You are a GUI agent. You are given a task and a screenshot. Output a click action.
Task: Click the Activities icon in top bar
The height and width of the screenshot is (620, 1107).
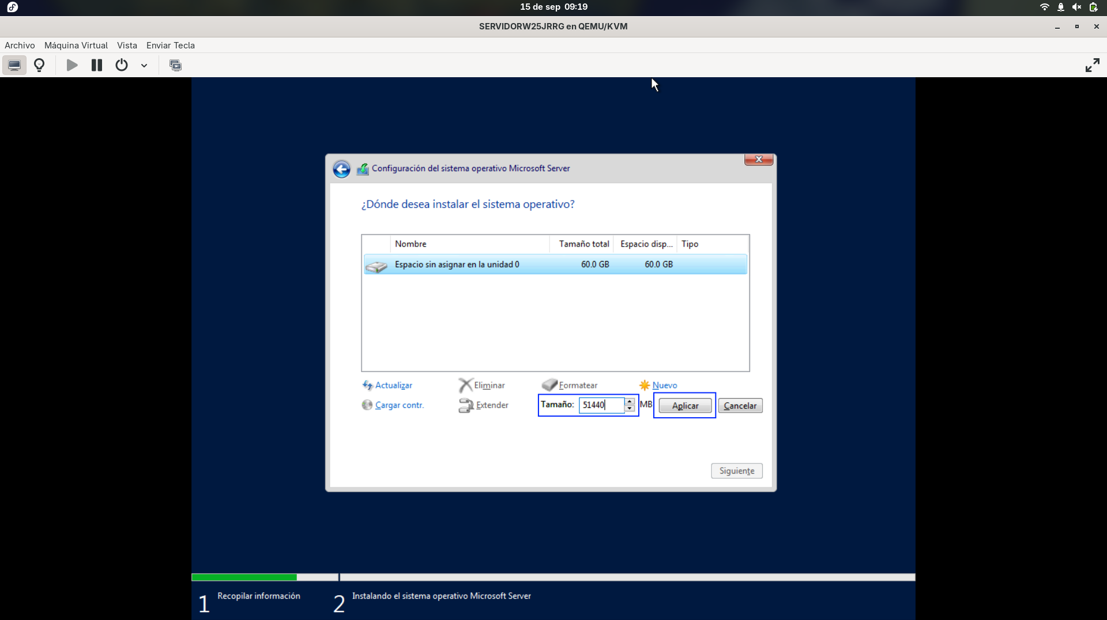(13, 7)
